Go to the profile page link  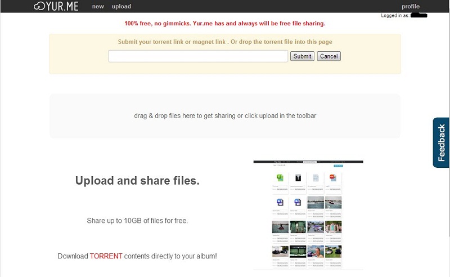pyautogui.click(x=411, y=6)
